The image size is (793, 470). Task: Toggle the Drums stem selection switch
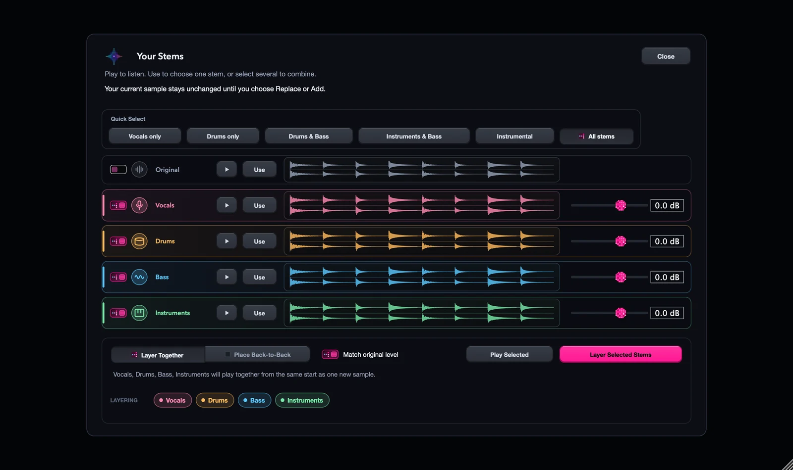118,241
